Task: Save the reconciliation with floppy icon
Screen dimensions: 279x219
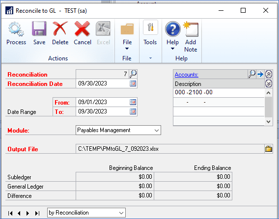Action: (39, 28)
